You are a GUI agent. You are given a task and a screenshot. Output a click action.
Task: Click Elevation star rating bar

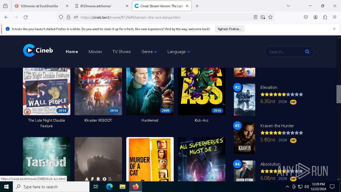282,94
